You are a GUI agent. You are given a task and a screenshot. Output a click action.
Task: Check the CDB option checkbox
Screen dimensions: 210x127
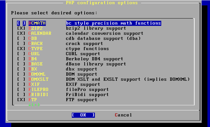pyautogui.click(x=21, y=39)
